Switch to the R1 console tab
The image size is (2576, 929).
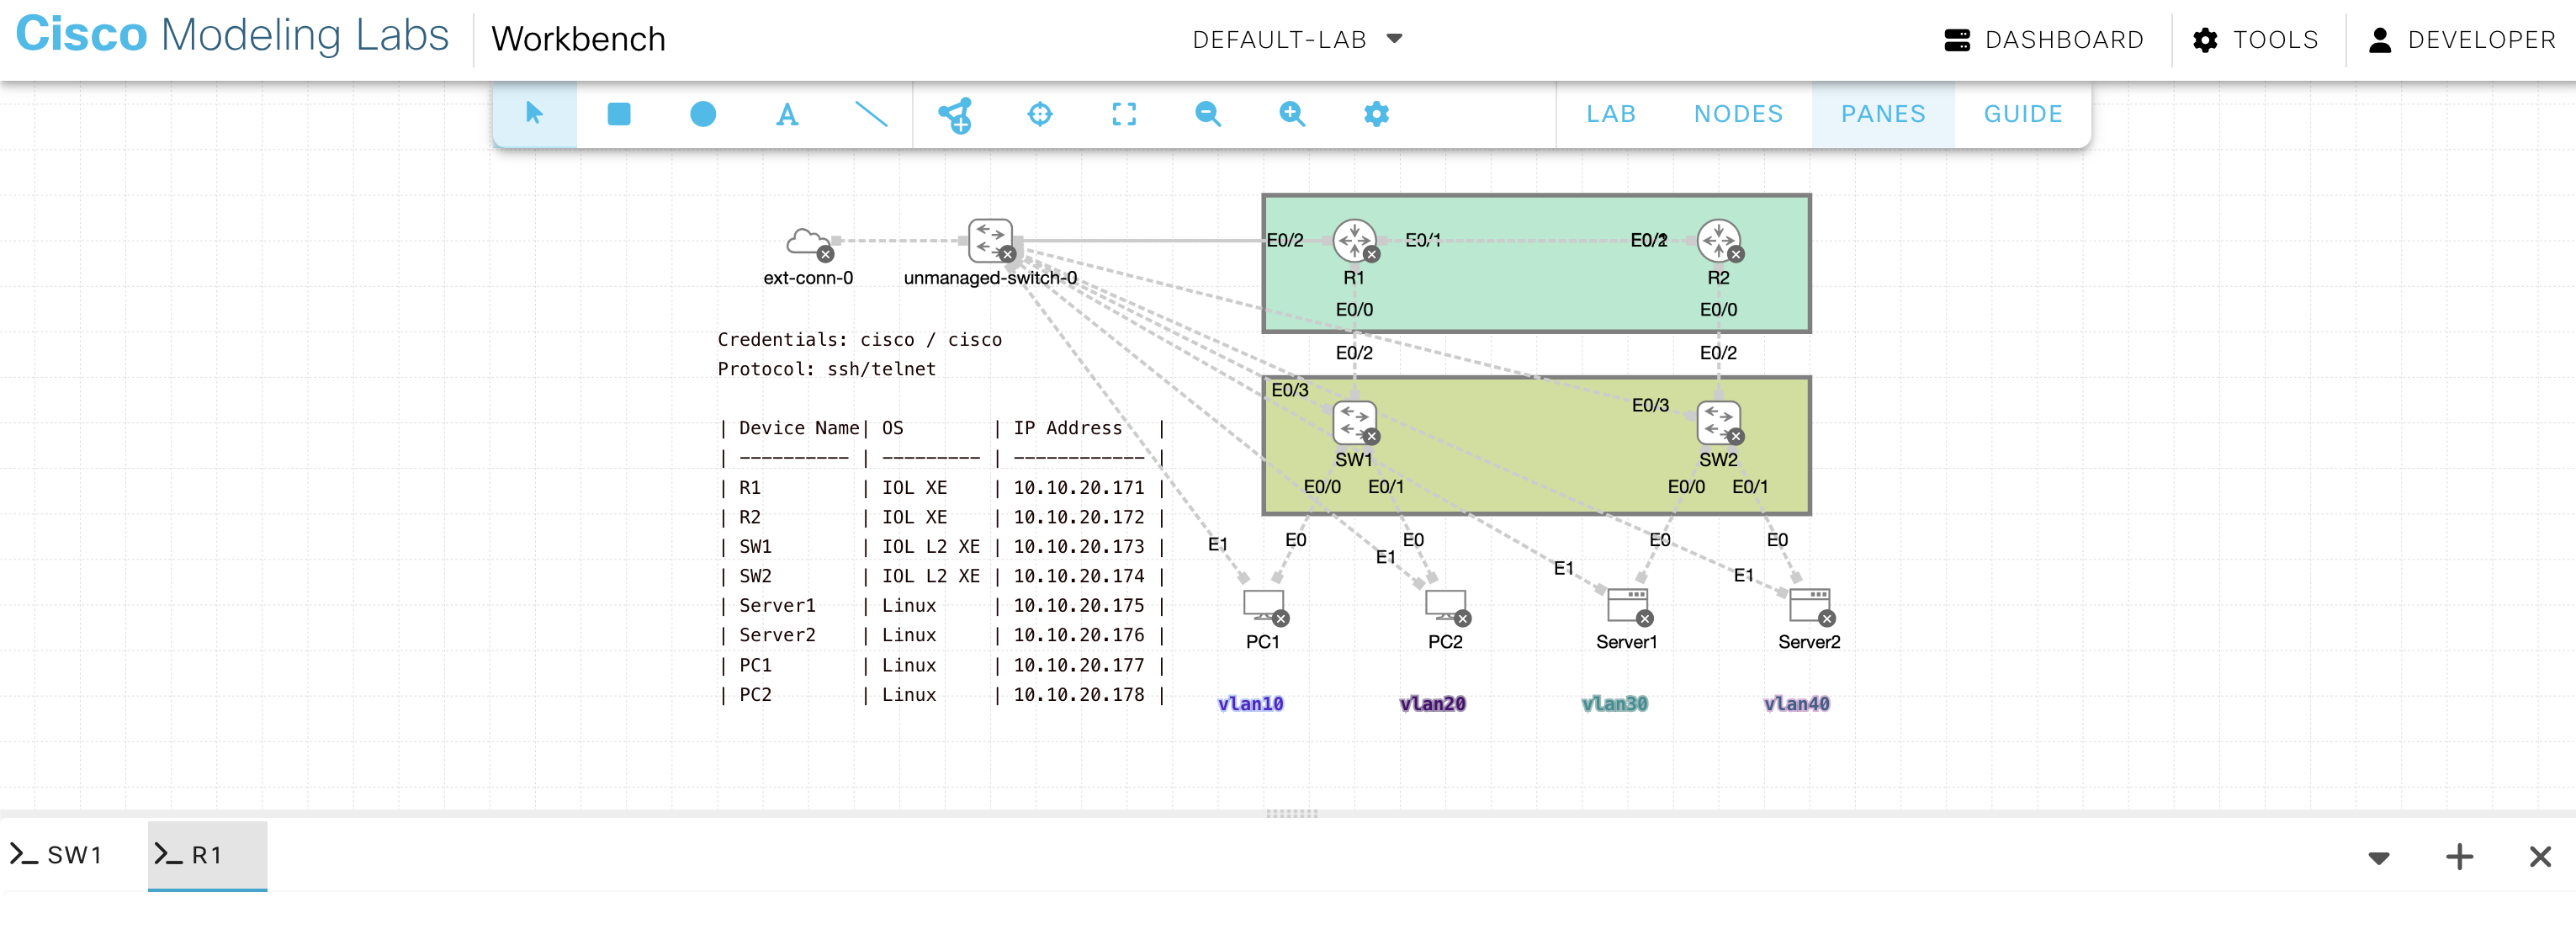(x=207, y=855)
